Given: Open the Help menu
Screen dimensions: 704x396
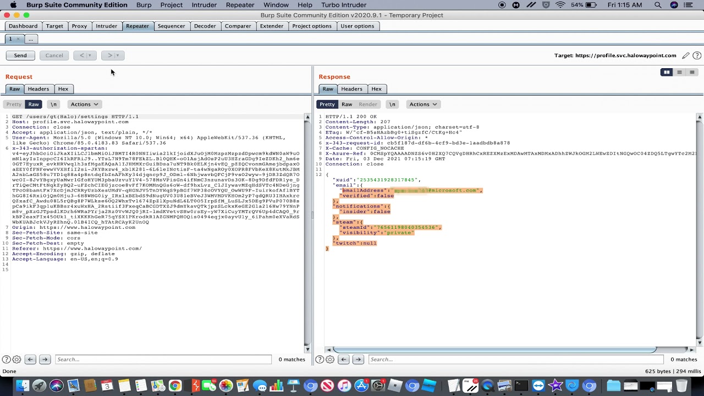Looking at the screenshot, I should (x=305, y=5).
